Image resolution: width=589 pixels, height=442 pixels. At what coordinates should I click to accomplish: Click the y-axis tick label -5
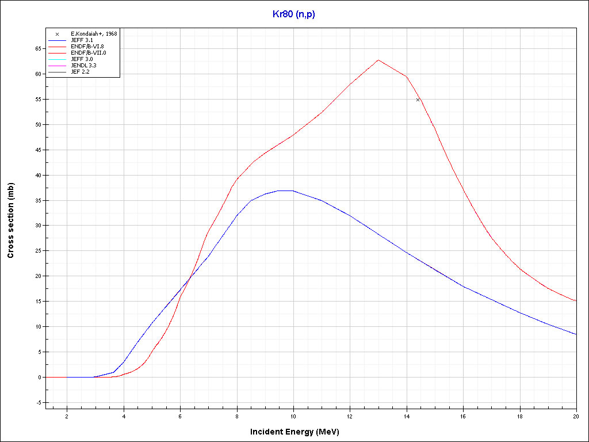click(x=39, y=403)
